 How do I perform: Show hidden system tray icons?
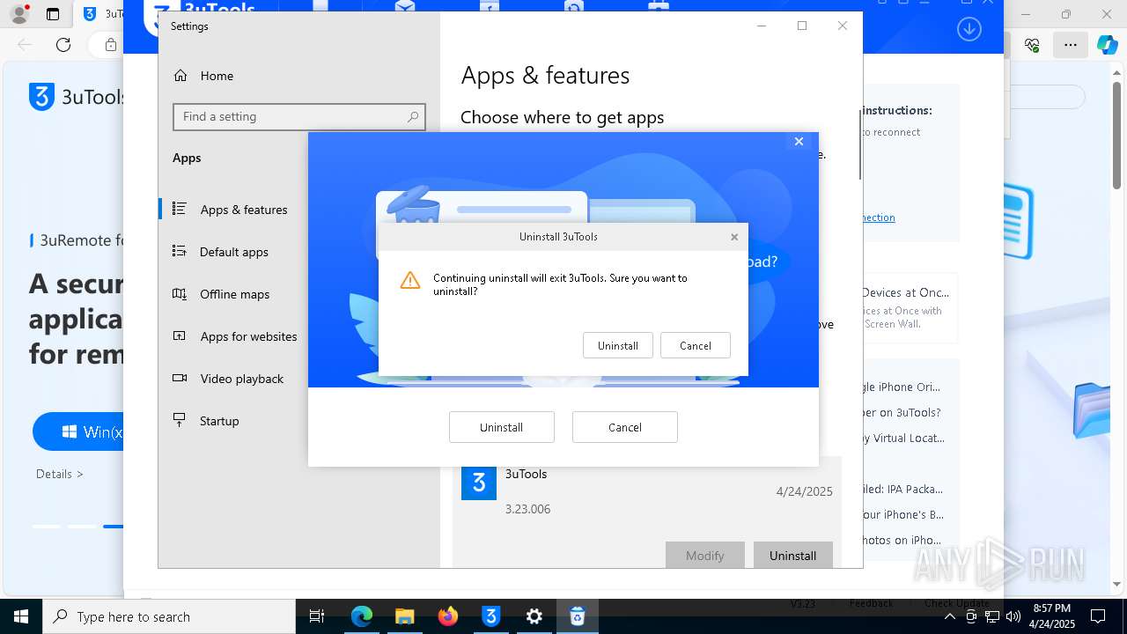pyautogui.click(x=950, y=616)
